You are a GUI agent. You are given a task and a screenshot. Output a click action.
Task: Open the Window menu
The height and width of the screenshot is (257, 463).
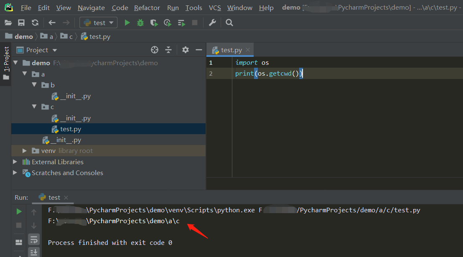point(240,8)
